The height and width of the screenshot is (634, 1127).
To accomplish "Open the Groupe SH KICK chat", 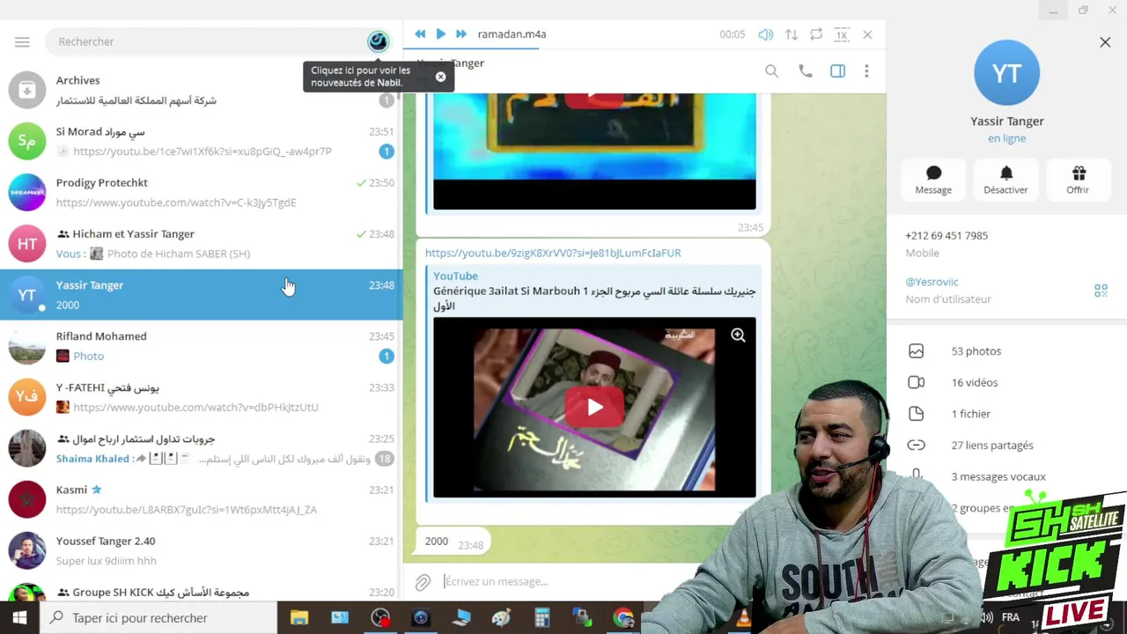I will (201, 589).
